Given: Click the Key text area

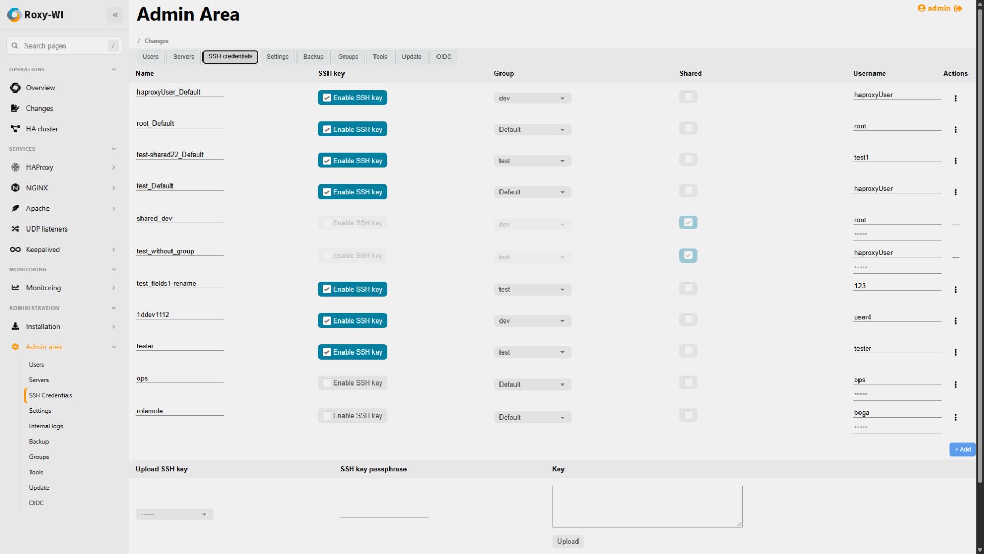Looking at the screenshot, I should (x=647, y=506).
